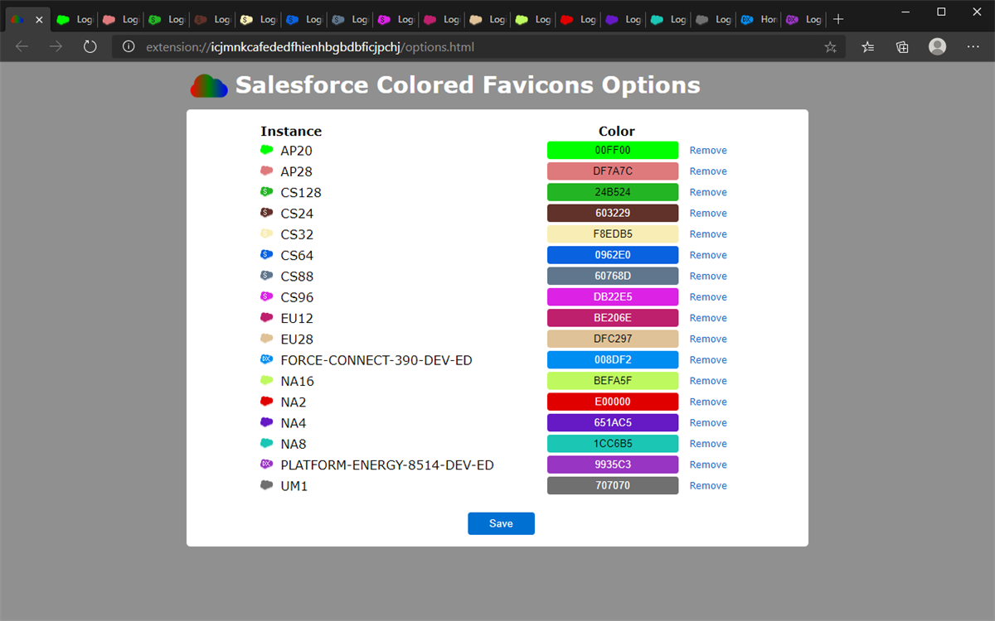Click inside the browser address bar
This screenshot has height=621, width=995.
pyautogui.click(x=415, y=47)
